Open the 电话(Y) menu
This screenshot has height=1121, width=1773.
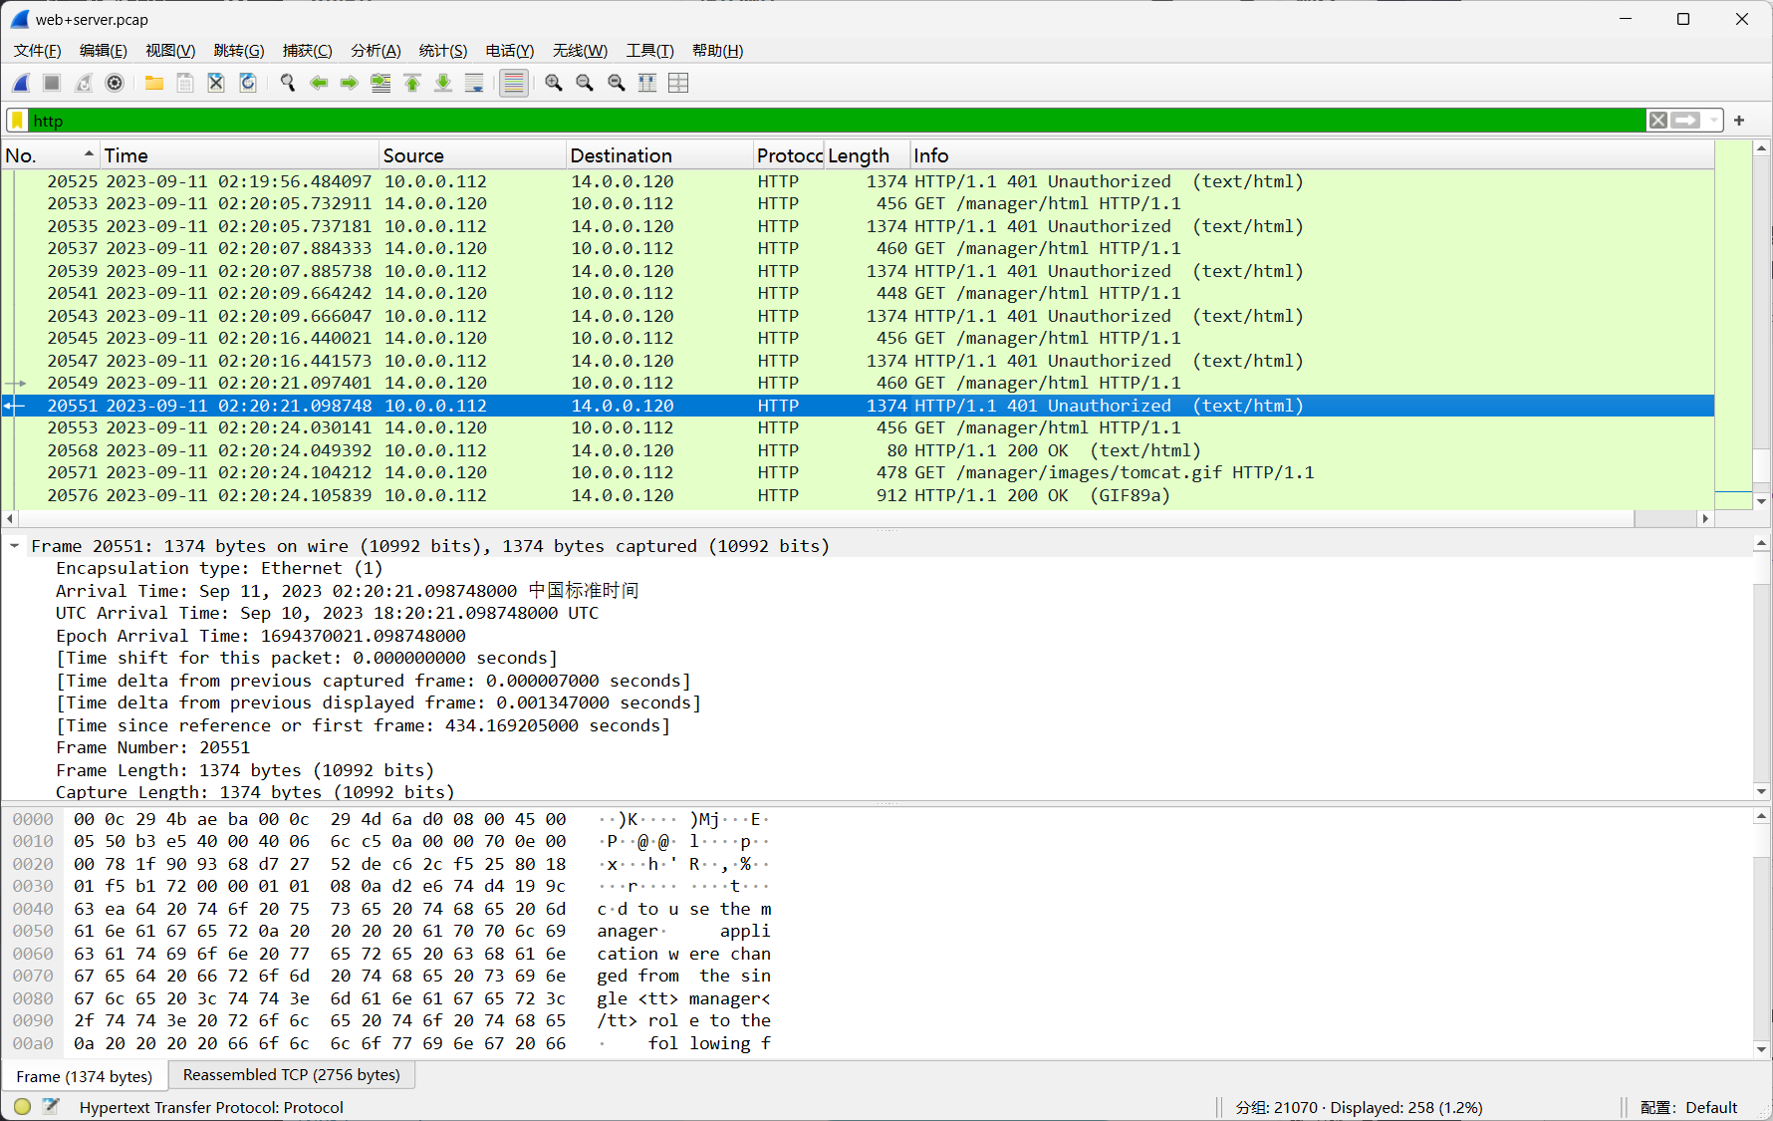pos(510,51)
